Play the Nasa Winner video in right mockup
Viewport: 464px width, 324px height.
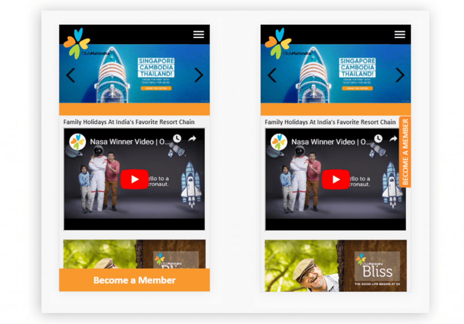point(335,179)
